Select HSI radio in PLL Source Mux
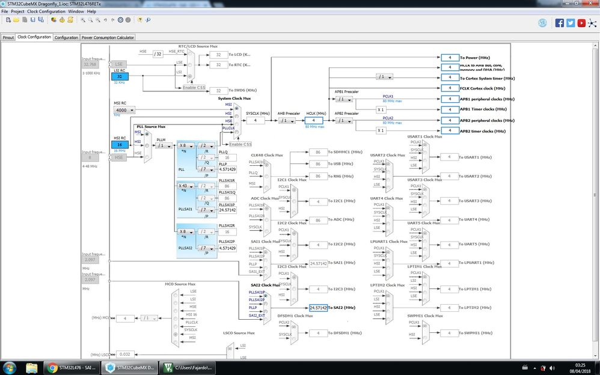This screenshot has width=600, height=375. coord(147,145)
